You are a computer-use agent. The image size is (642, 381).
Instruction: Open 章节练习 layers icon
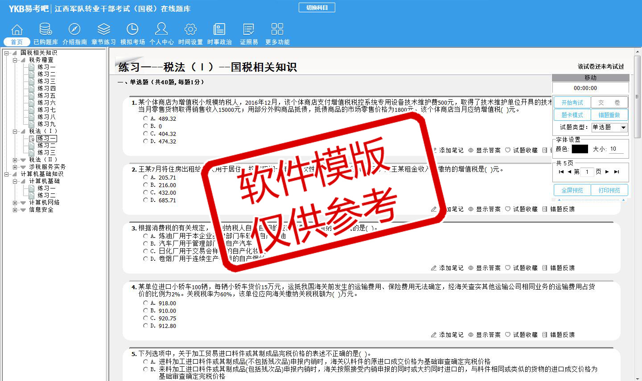tap(103, 30)
